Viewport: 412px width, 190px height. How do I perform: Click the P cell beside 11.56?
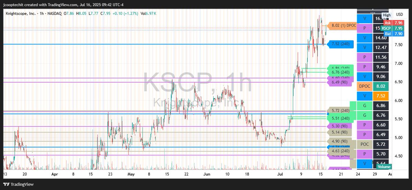tap(365, 58)
